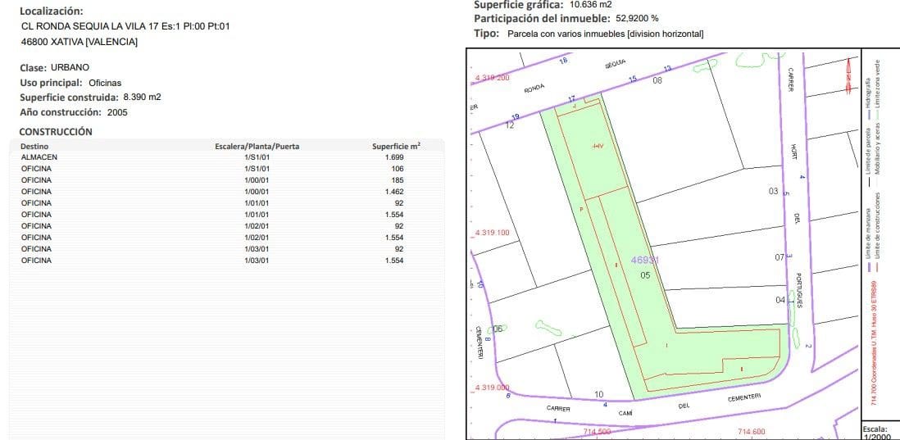Click street label 'PORTUGUES' on map
This screenshot has width=900, height=440.
pos(799,290)
